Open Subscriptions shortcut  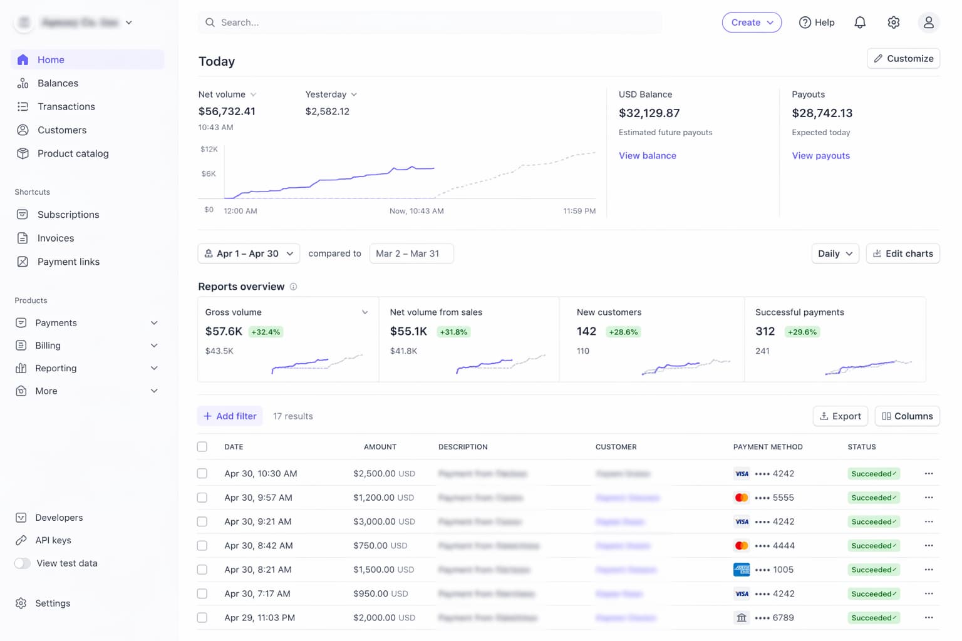click(x=88, y=215)
